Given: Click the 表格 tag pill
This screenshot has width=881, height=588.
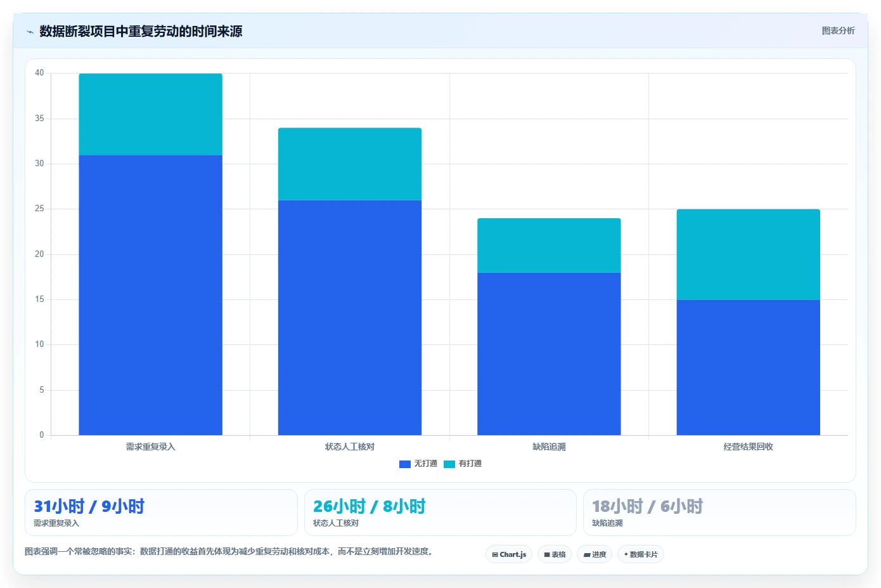Looking at the screenshot, I should [x=555, y=554].
